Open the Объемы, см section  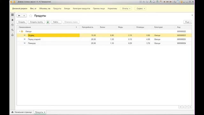45,9
